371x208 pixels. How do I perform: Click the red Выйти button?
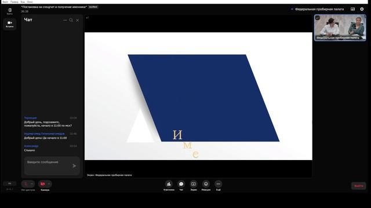tap(358, 186)
